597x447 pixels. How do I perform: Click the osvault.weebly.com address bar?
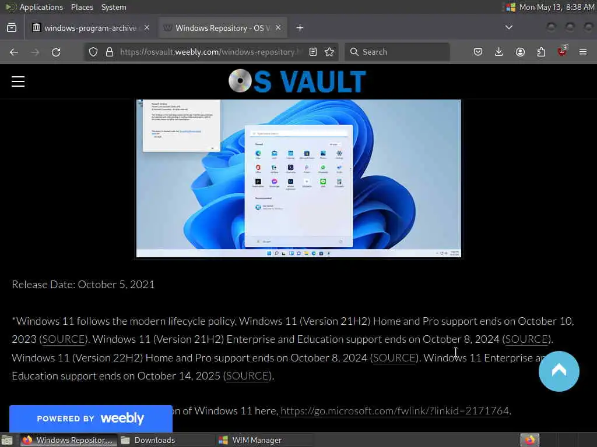tap(211, 52)
